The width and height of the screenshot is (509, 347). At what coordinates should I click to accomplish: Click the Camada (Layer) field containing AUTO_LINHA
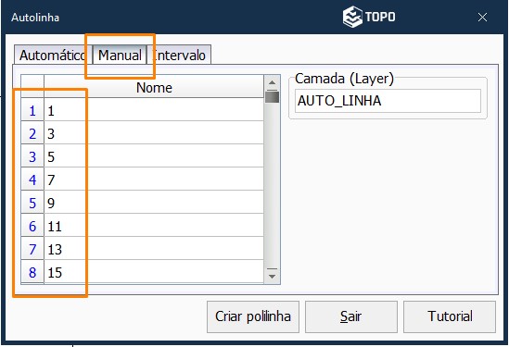[388, 101]
